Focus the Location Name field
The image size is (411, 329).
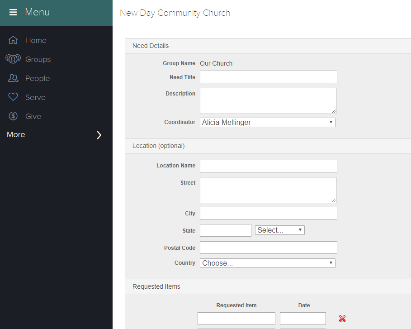tap(269, 166)
